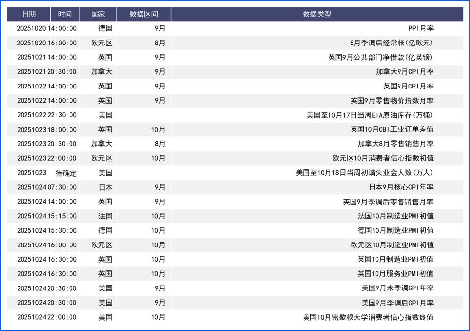Select 欧元区10月消费者信心指数初值 row

tap(383, 158)
